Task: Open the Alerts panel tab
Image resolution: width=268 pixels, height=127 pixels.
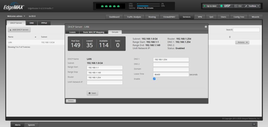Action: point(18,125)
